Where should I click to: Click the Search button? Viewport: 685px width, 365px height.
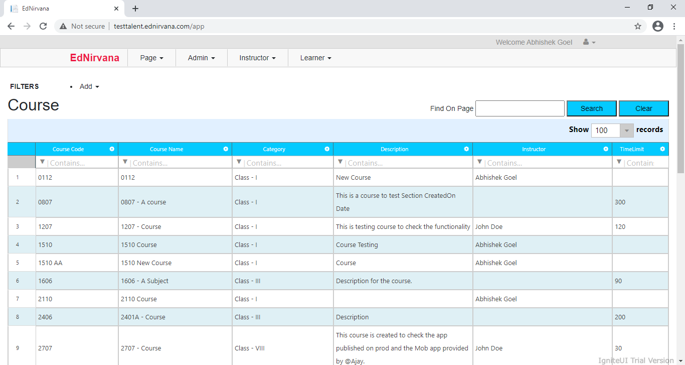click(591, 108)
